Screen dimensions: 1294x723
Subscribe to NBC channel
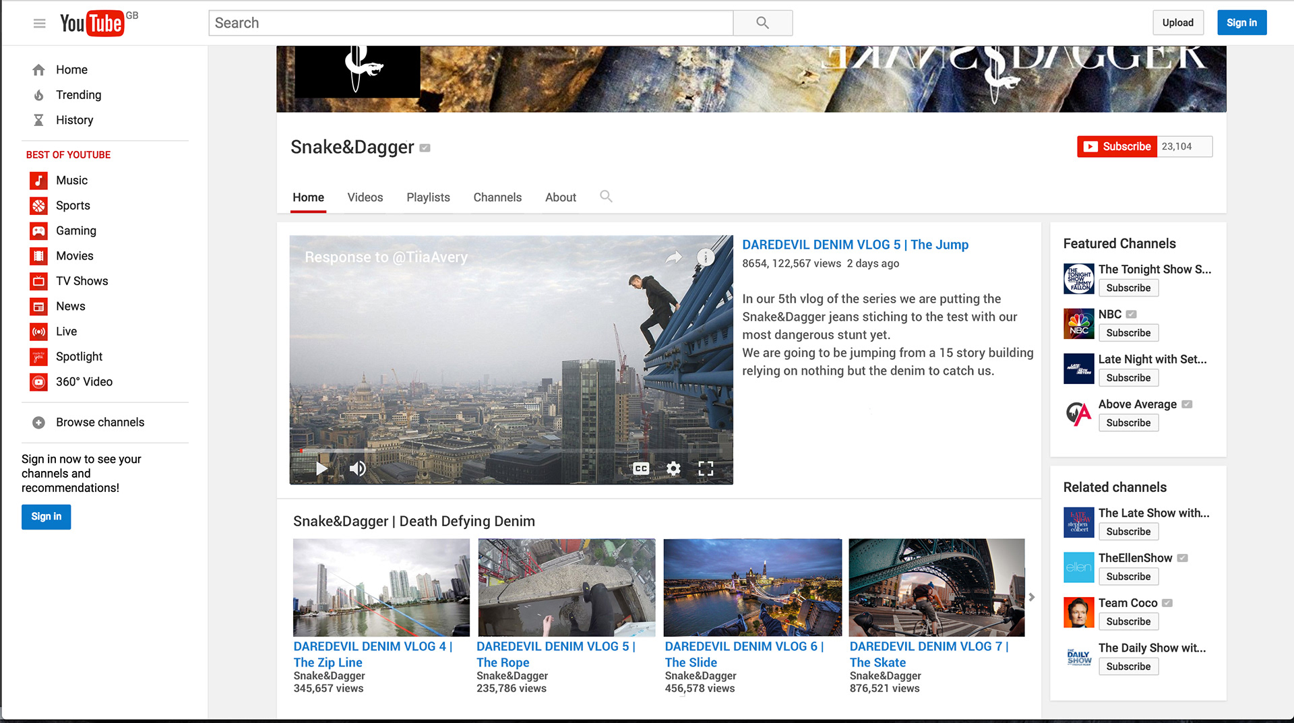tap(1128, 333)
